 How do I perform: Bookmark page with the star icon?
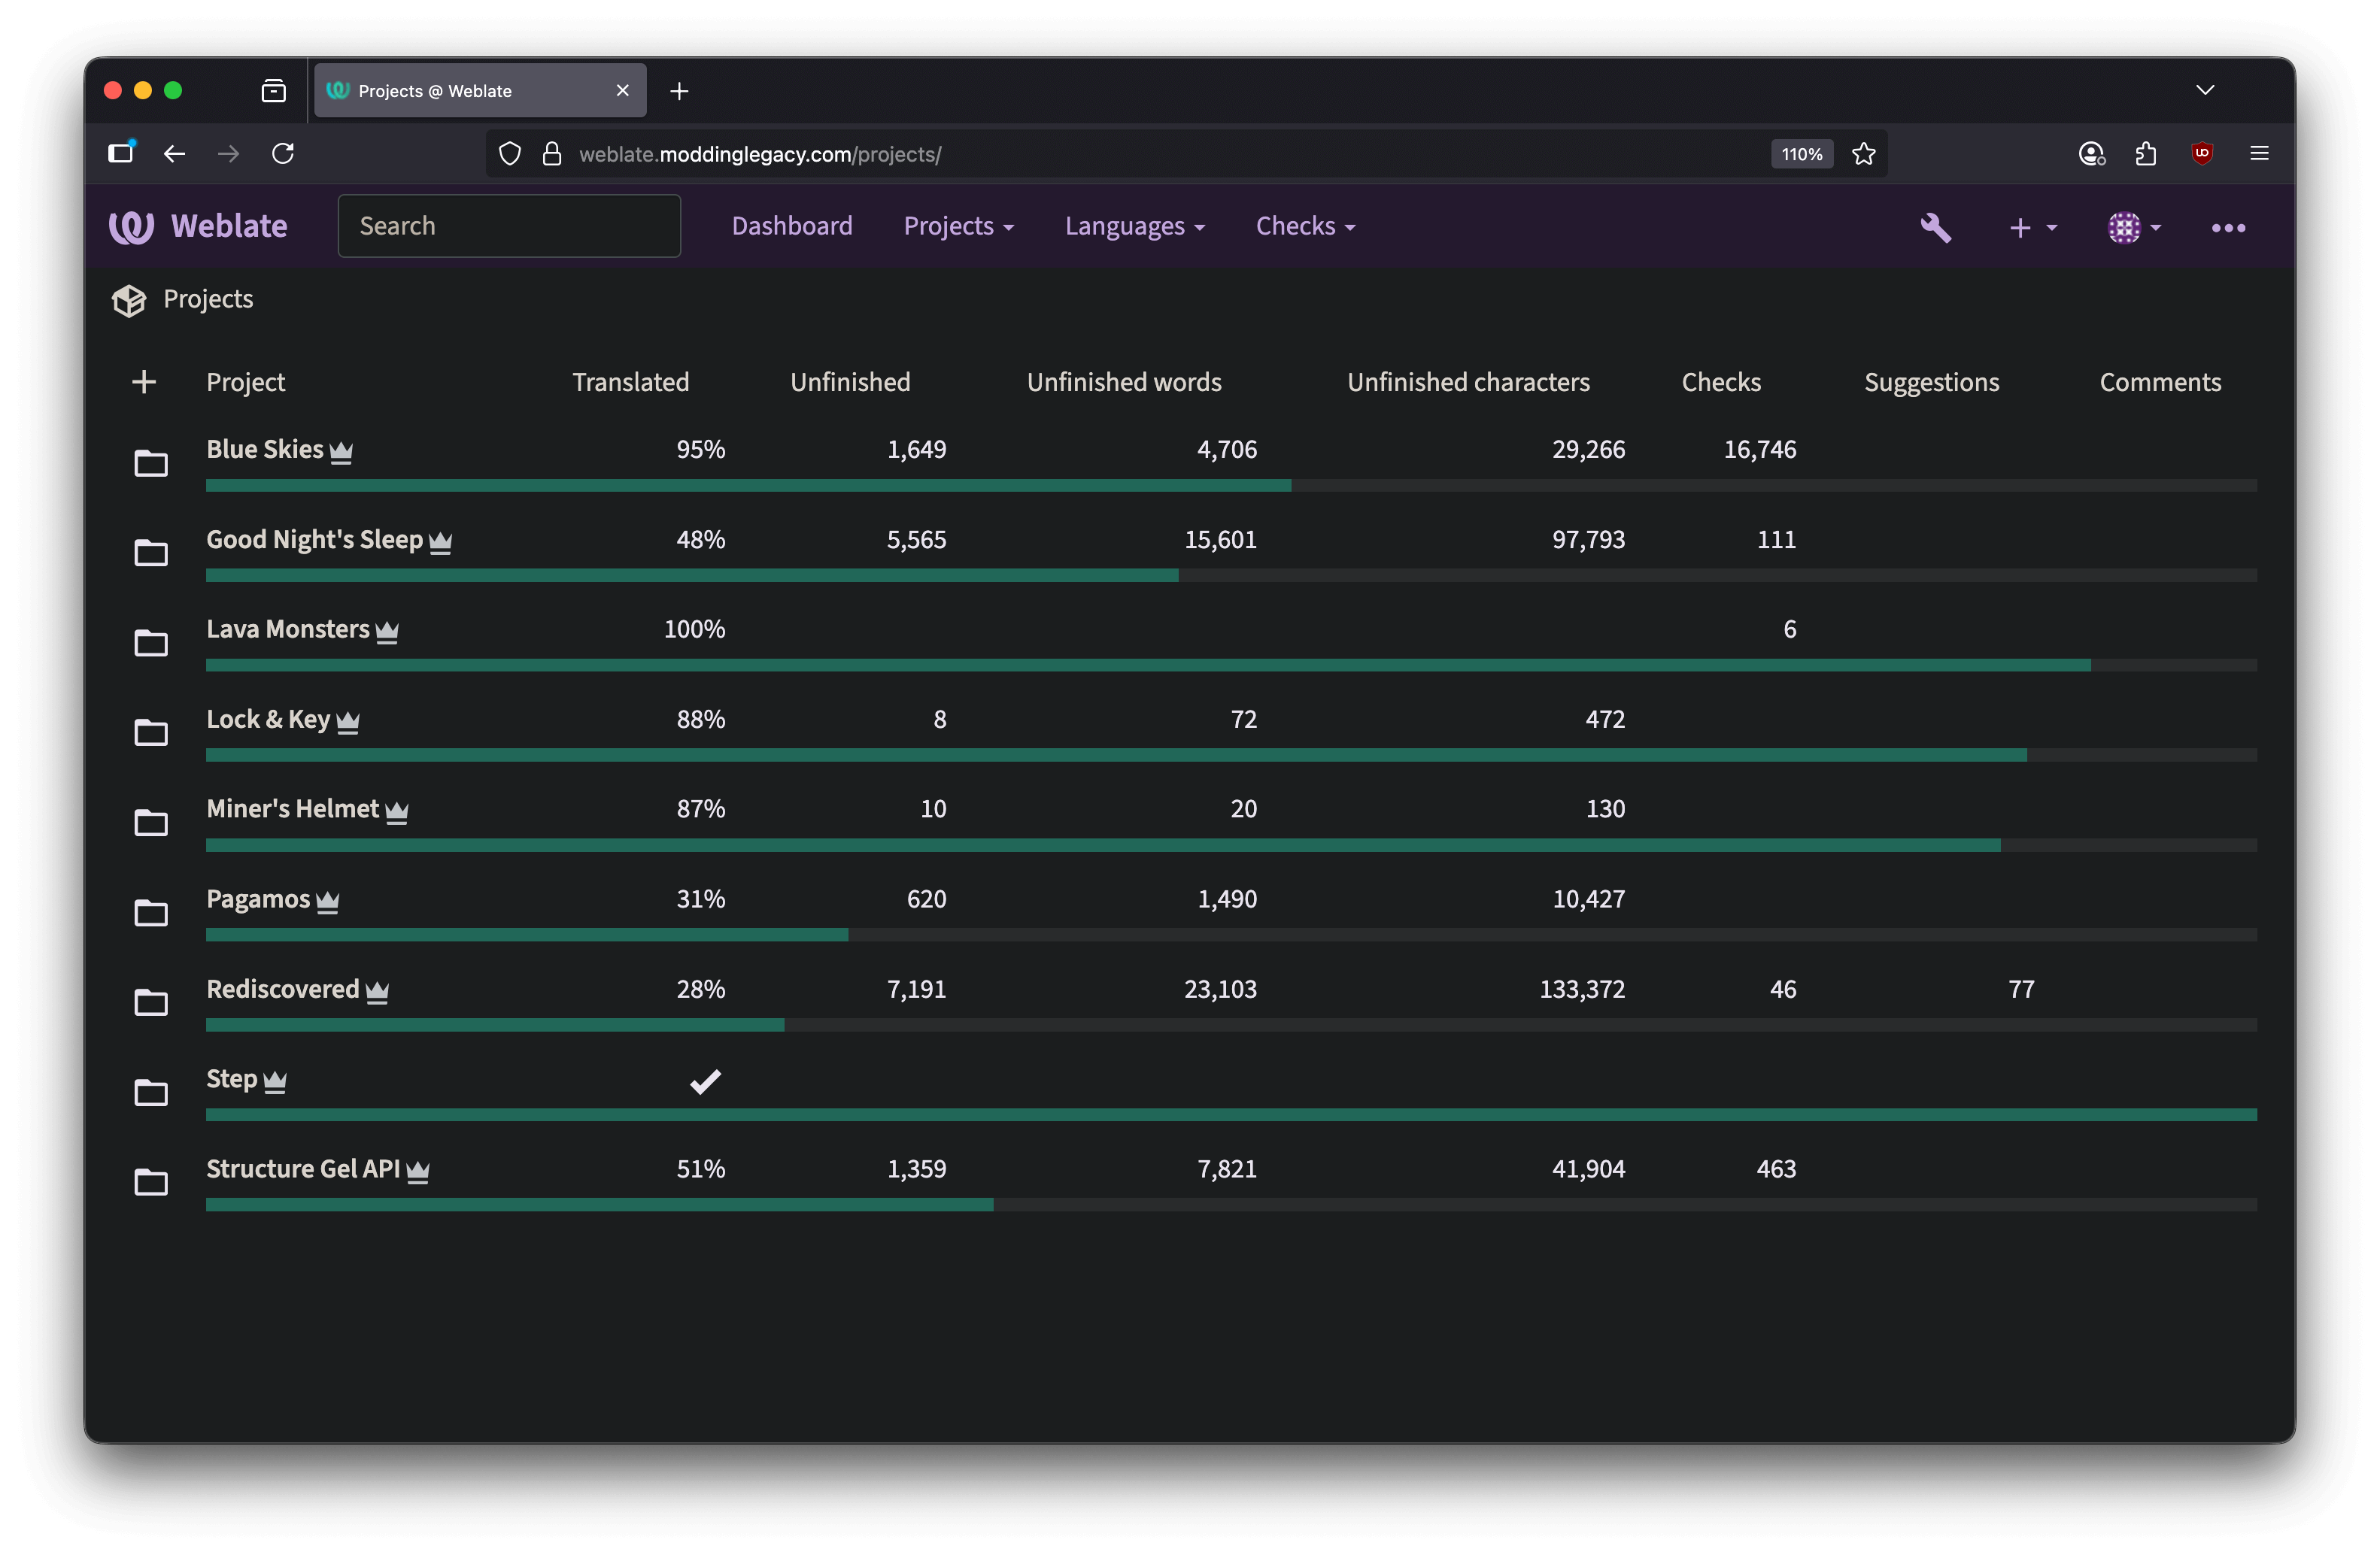click(x=1863, y=154)
